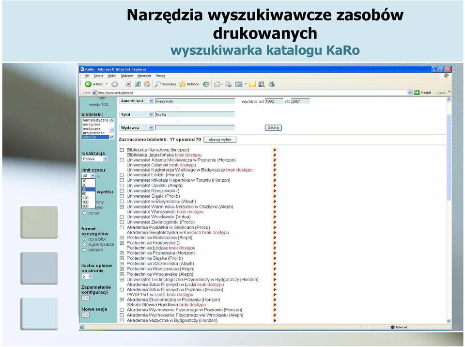The image size is (465, 347).
Task: Click the Research books toolbar icon
Action: click(261, 84)
